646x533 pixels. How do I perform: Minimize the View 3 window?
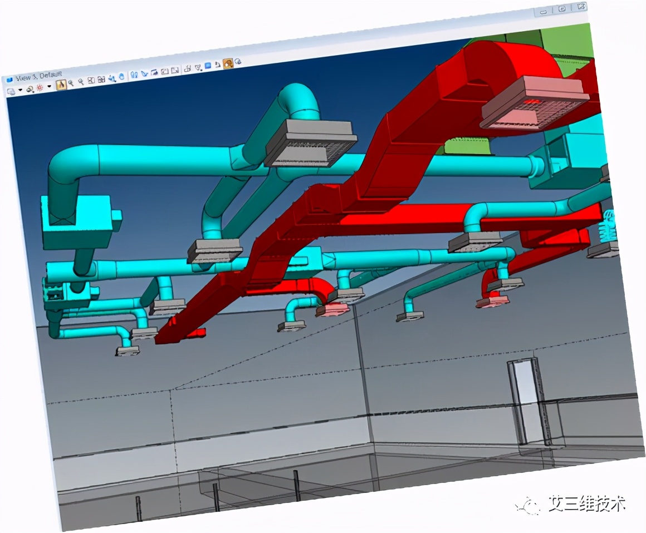[x=543, y=12]
